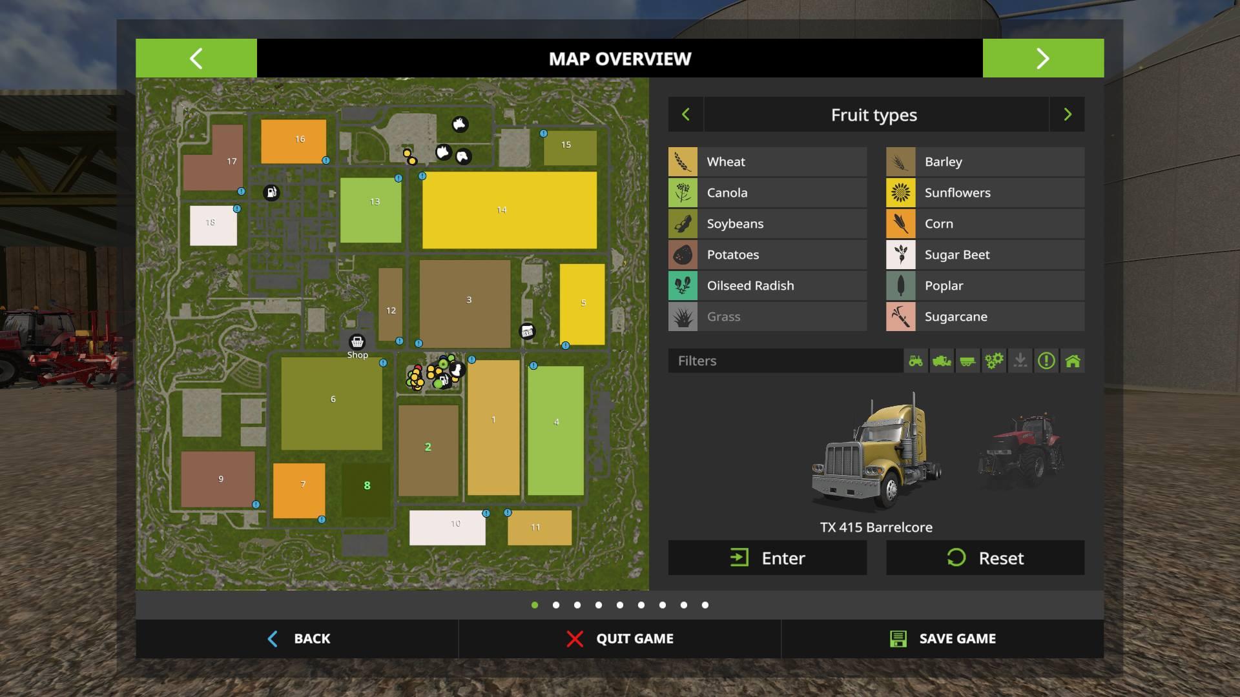Toggle the combine harvester filter

(942, 361)
